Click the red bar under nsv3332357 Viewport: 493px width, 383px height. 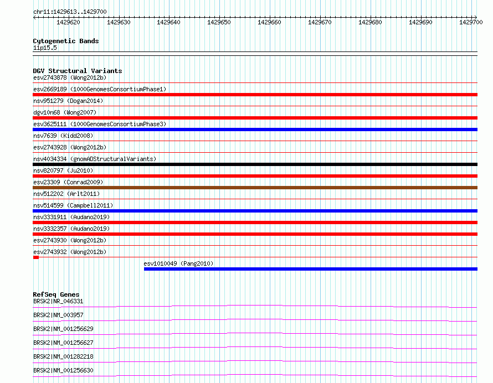point(255,234)
